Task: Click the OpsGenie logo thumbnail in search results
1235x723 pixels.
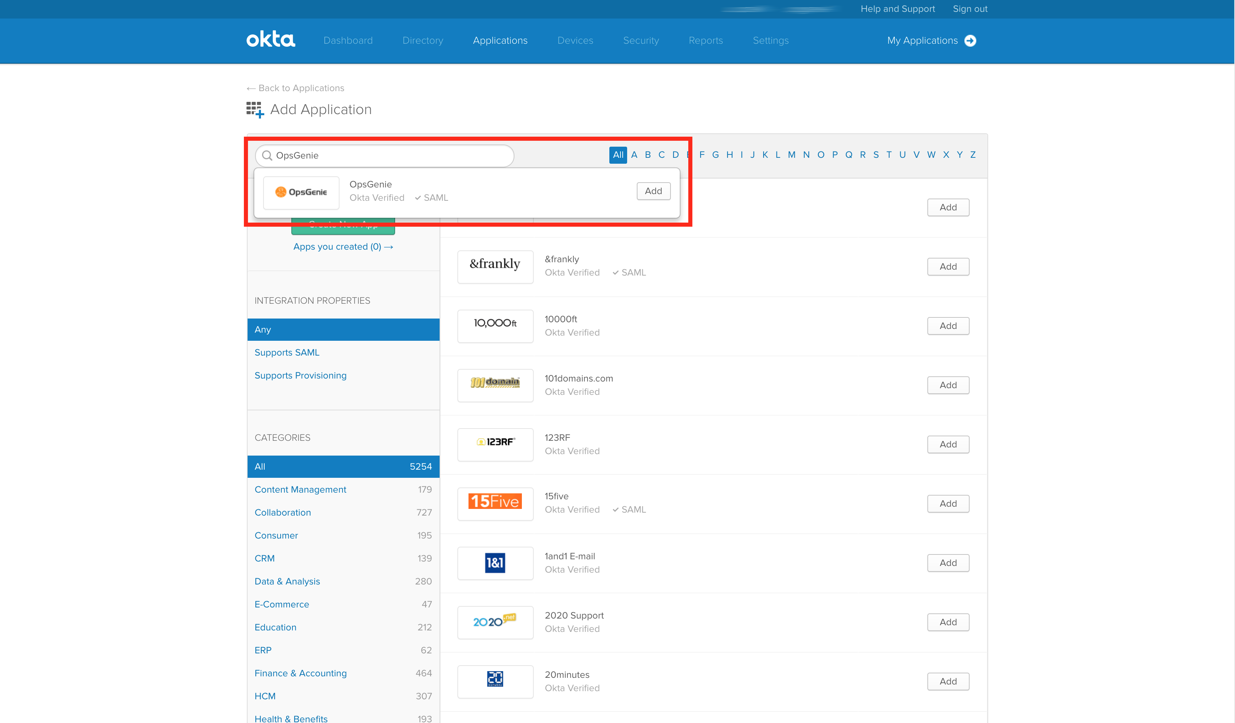Action: 301,192
